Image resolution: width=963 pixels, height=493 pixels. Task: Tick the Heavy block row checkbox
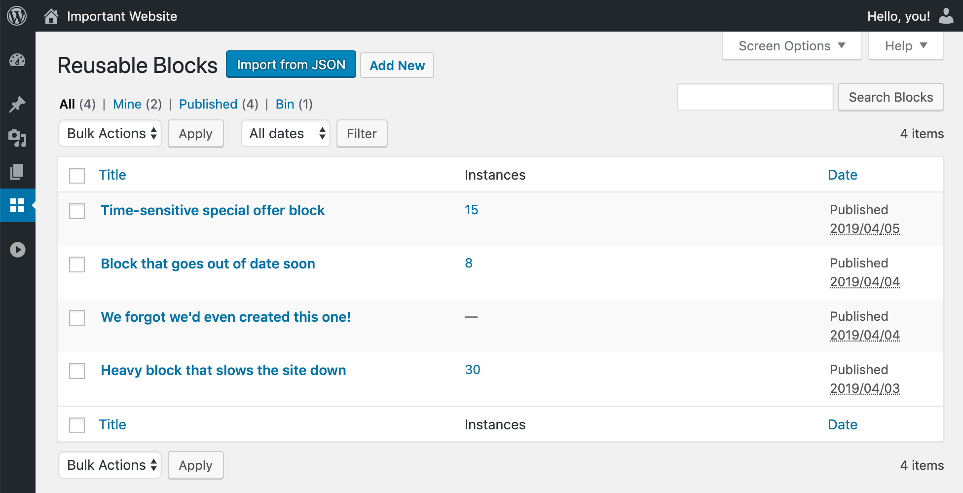click(x=77, y=371)
